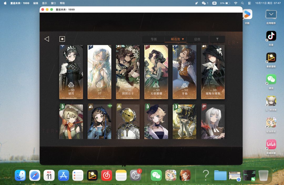The image size is (284, 185).
Task: Open Spotlight search
Action: pos(242,3)
